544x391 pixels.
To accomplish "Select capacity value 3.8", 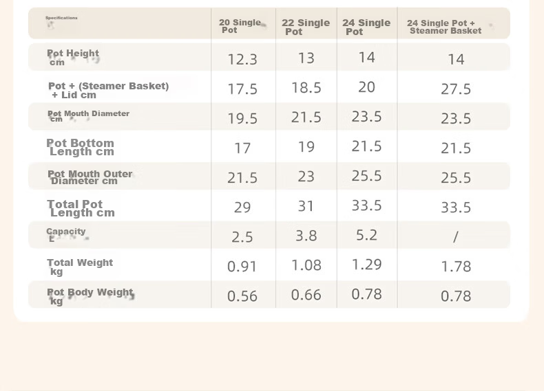I will point(306,236).
